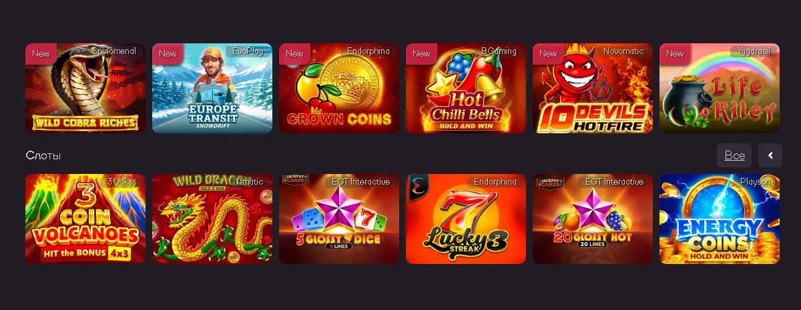Launch the 20 Glossy Hot game

(593, 219)
